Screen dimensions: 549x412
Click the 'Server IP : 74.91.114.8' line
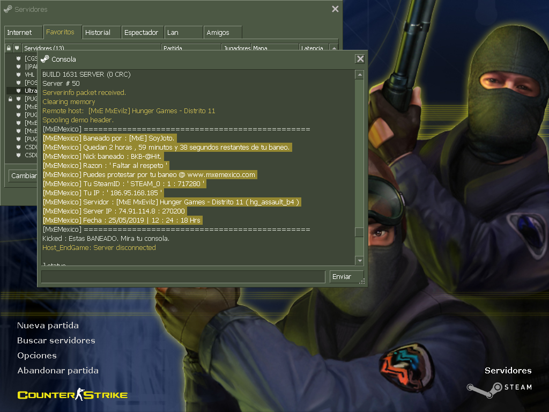[x=114, y=211]
